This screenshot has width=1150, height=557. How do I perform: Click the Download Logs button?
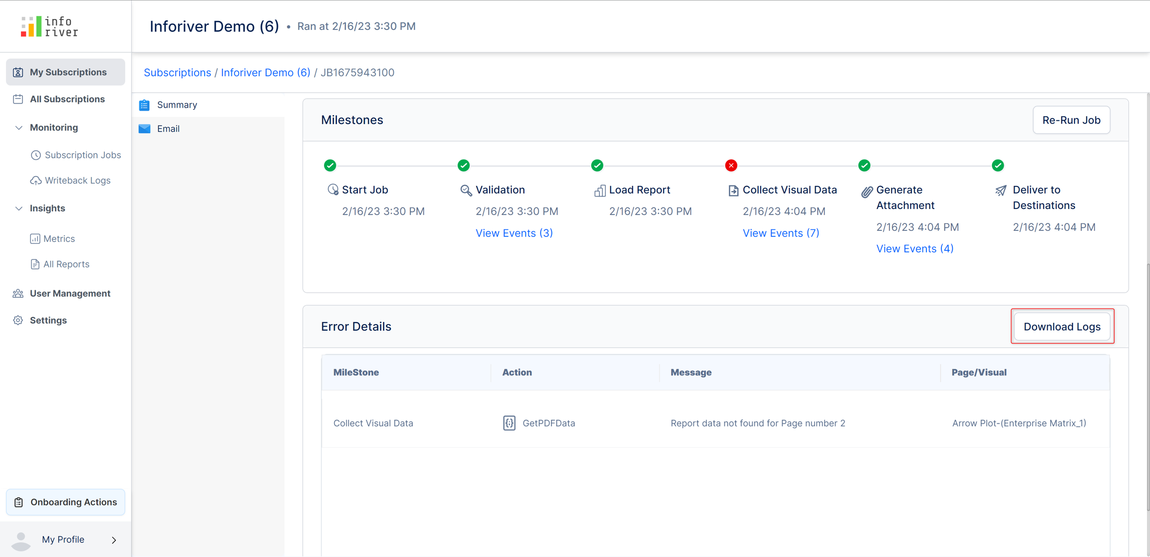coord(1062,327)
